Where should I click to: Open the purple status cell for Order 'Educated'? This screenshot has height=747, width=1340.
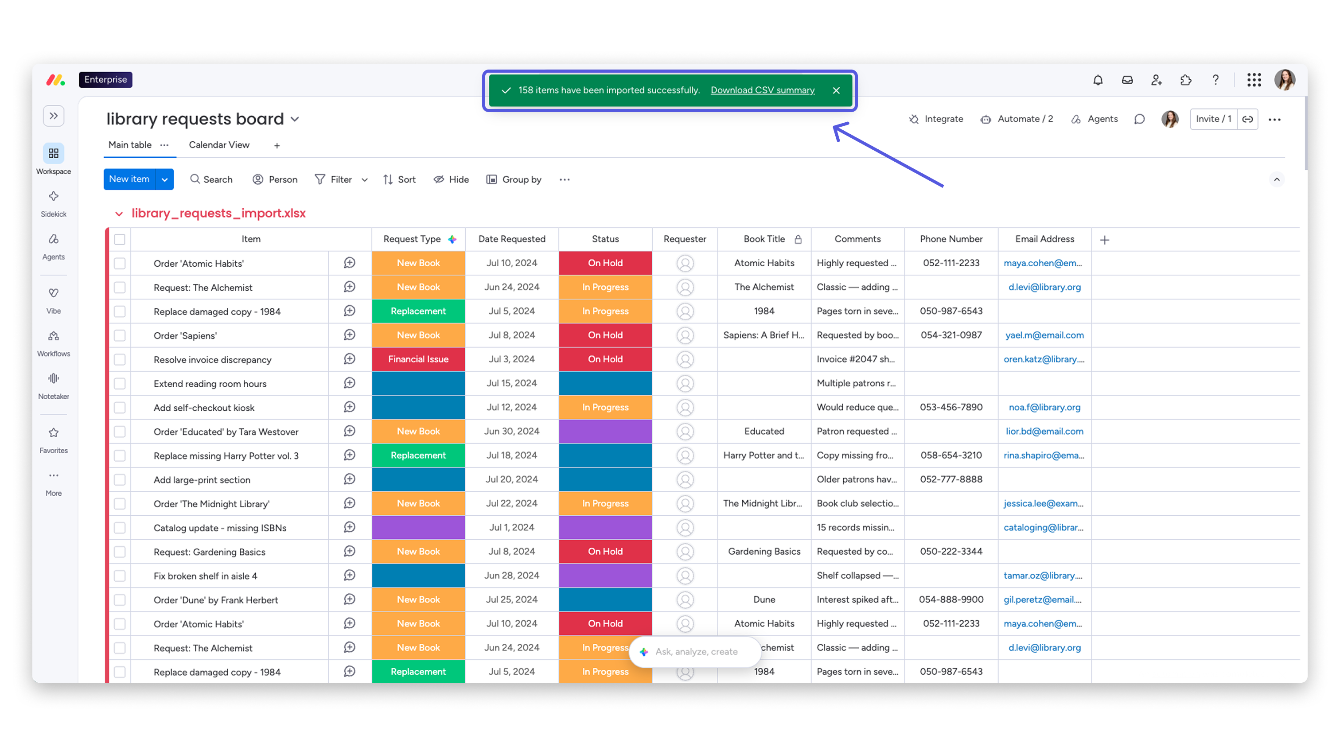[605, 431]
